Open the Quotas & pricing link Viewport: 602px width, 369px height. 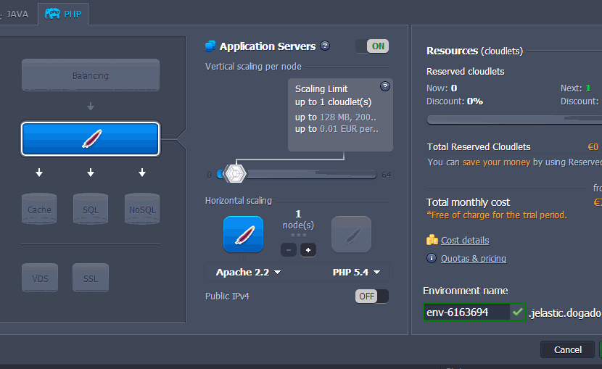click(x=473, y=258)
